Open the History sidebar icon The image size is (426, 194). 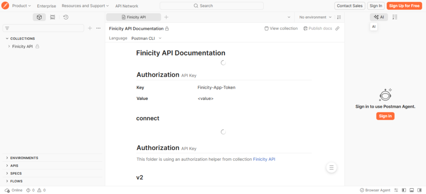[65, 17]
